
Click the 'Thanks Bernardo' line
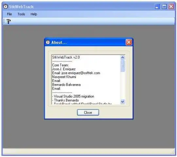pos(65,100)
